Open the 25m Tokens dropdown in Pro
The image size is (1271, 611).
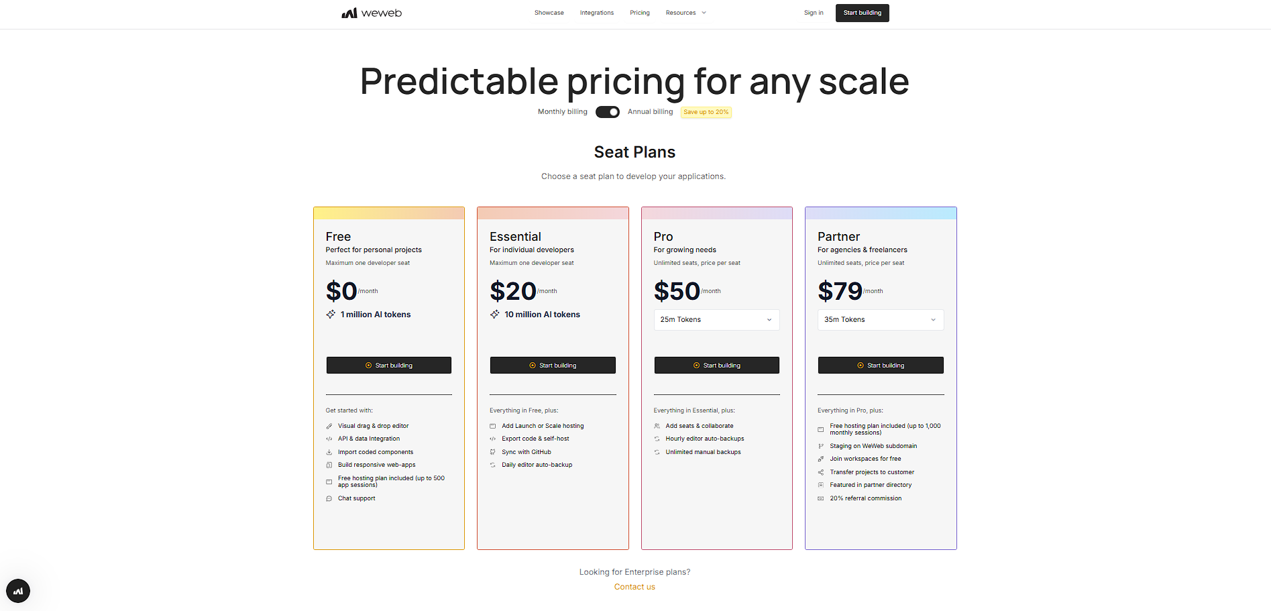coord(716,320)
